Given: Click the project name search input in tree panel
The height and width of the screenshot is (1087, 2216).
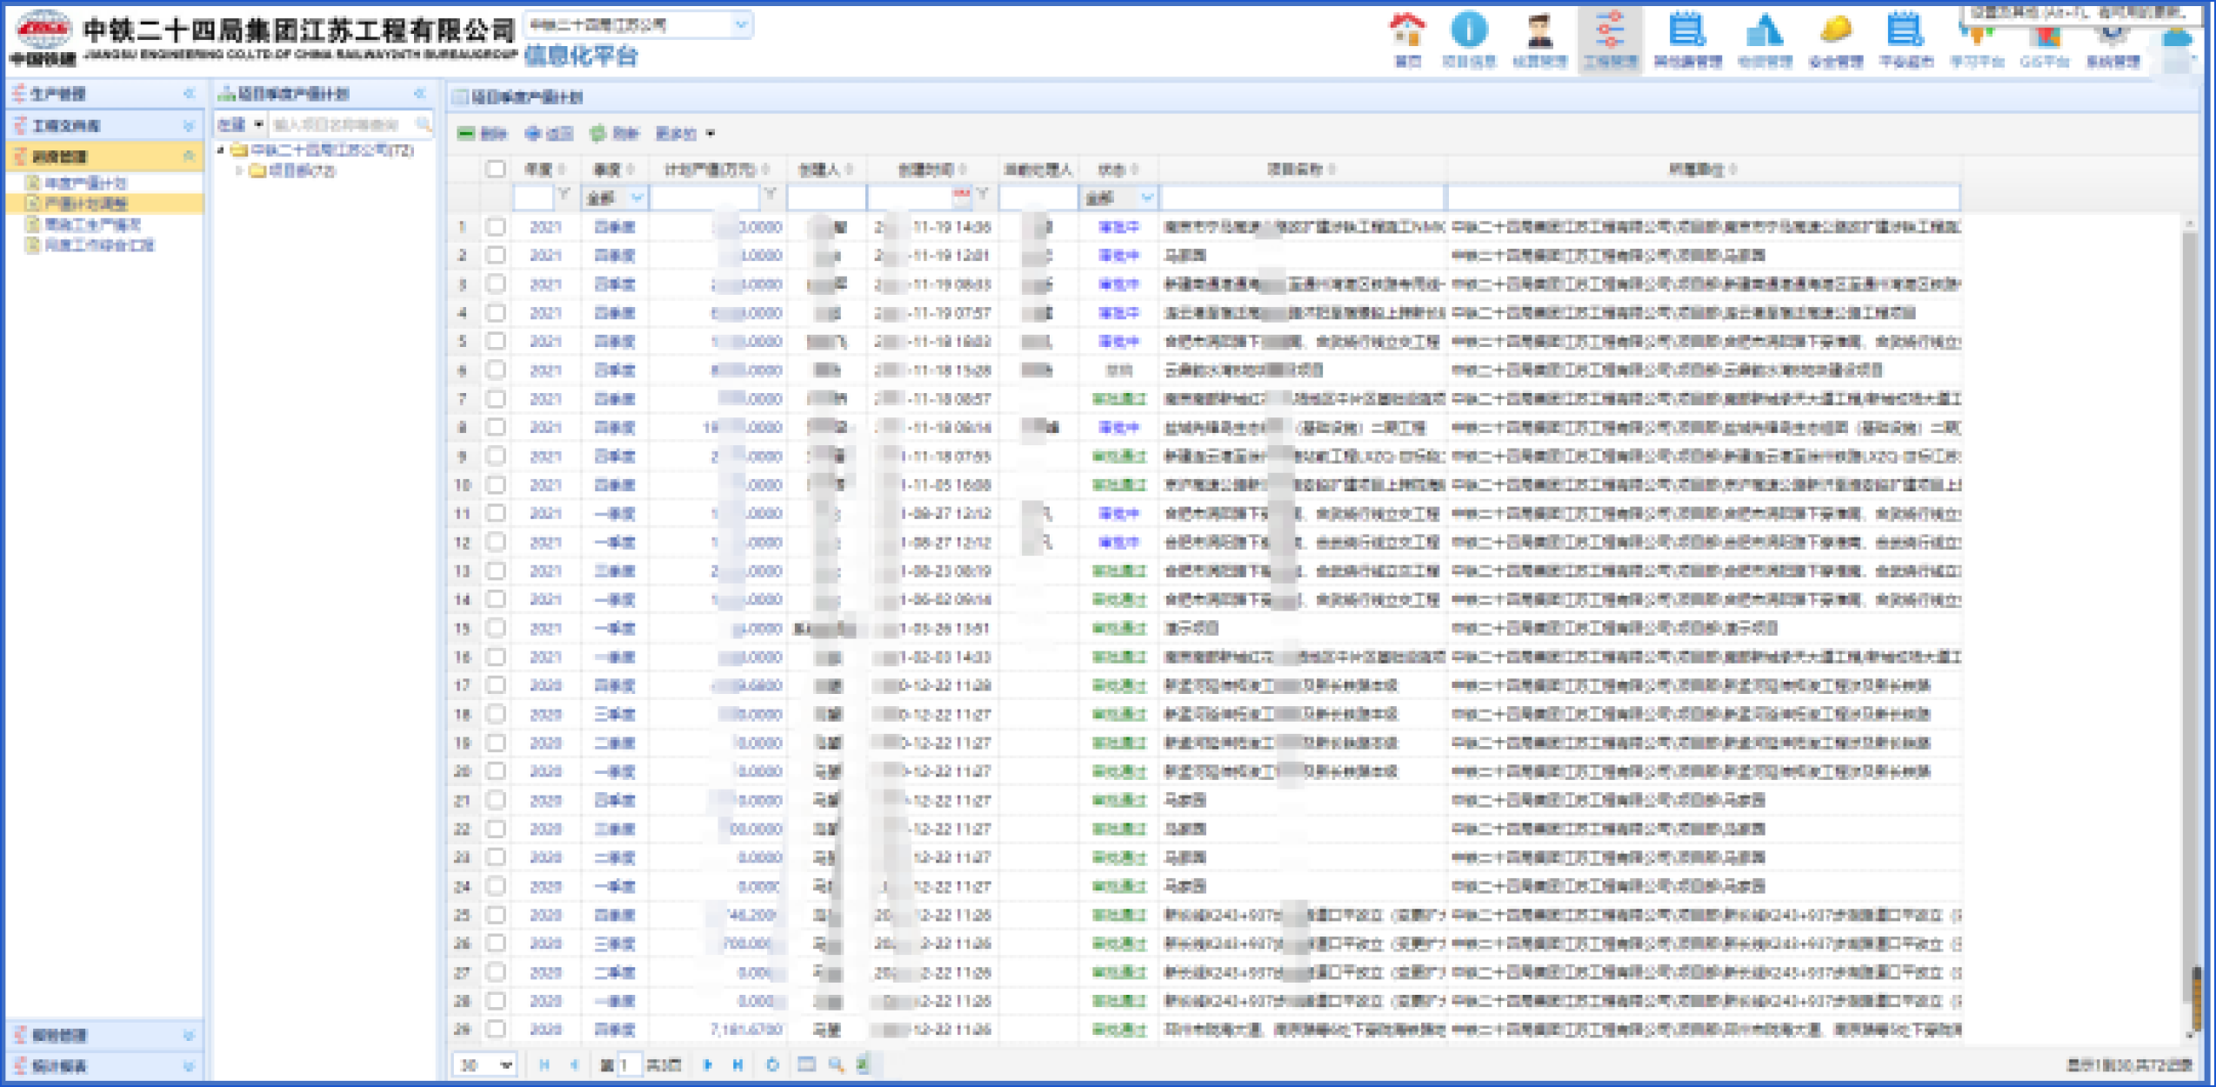Looking at the screenshot, I should click(x=341, y=124).
